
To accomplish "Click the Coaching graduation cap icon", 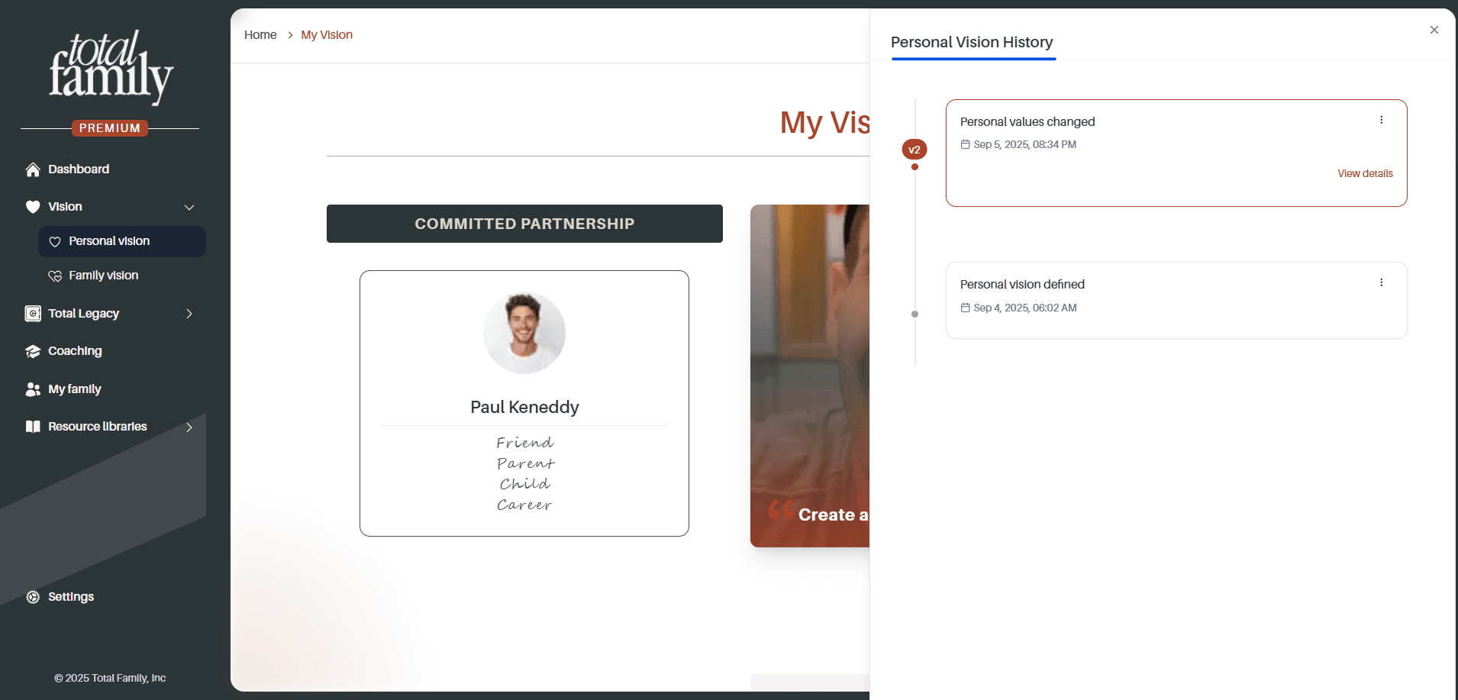I will pos(33,351).
